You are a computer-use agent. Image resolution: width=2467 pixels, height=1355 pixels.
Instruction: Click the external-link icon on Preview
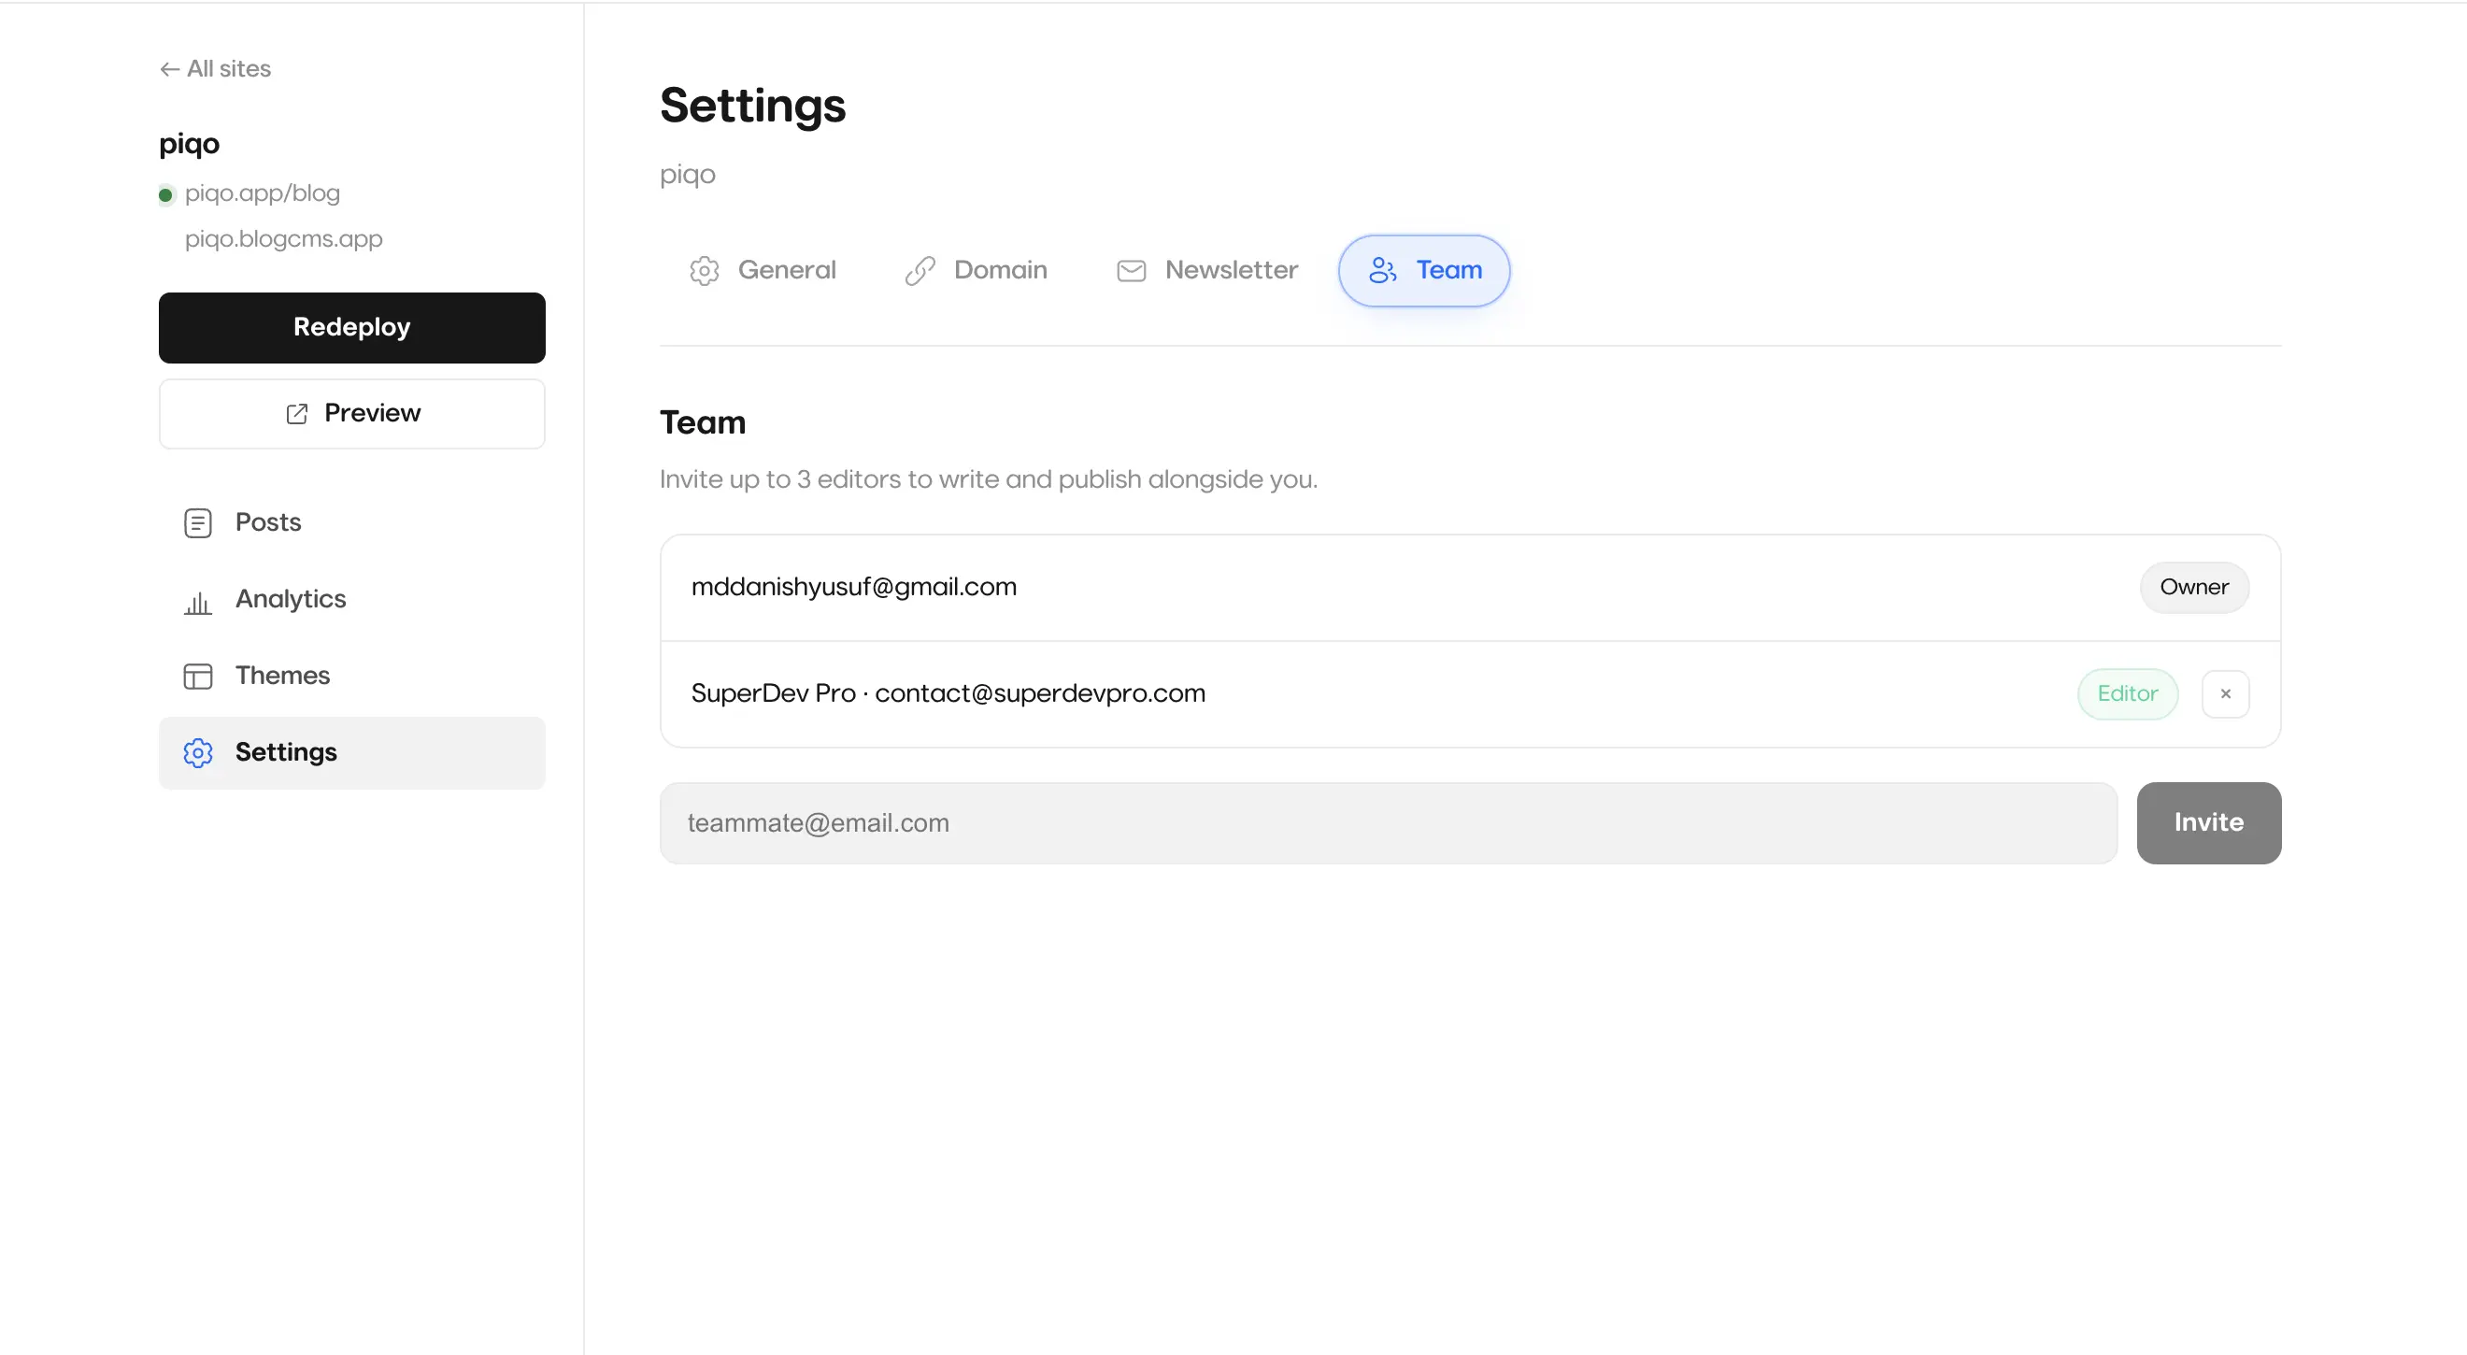coord(297,414)
